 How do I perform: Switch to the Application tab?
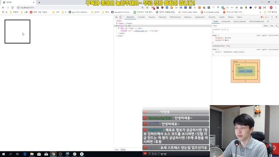click(x=200, y=17)
